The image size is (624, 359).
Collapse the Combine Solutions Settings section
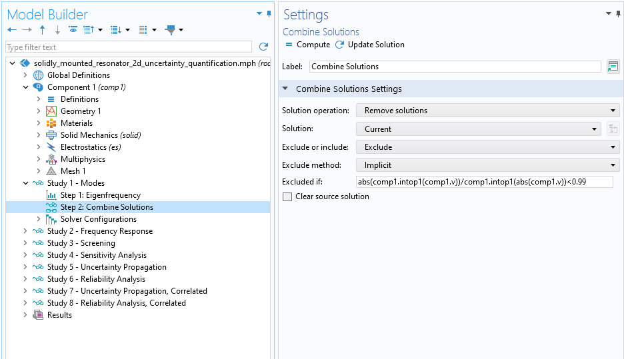(286, 89)
